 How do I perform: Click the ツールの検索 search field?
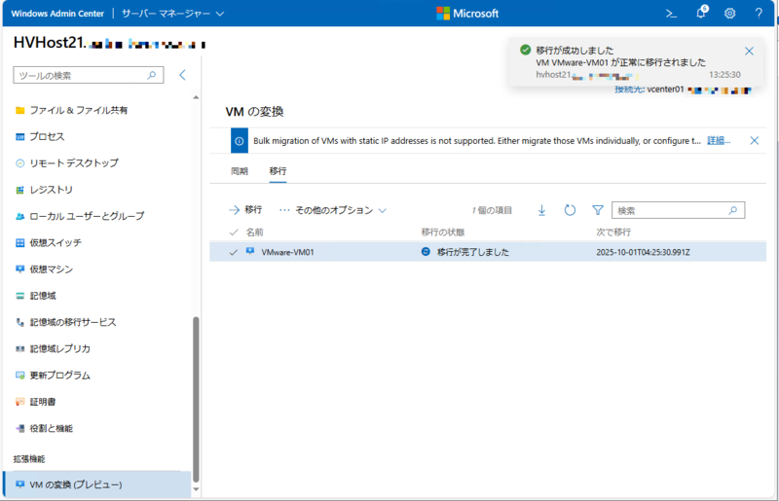[89, 76]
